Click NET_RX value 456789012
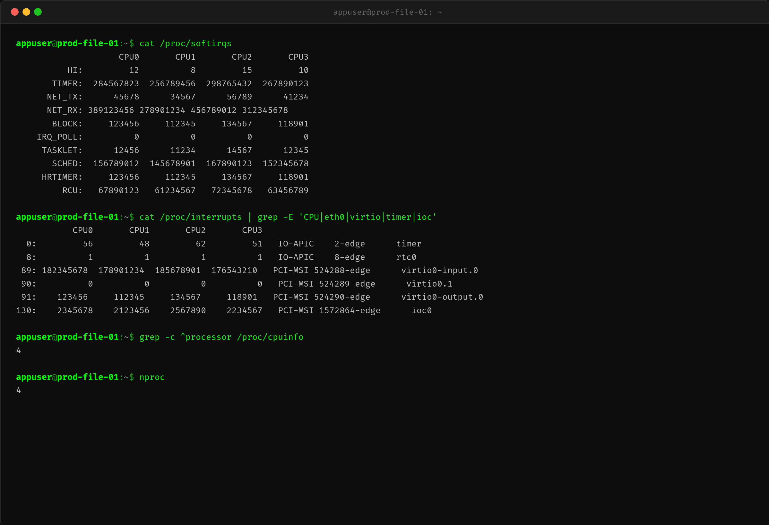Viewport: 769px width, 525px height. coord(213,110)
